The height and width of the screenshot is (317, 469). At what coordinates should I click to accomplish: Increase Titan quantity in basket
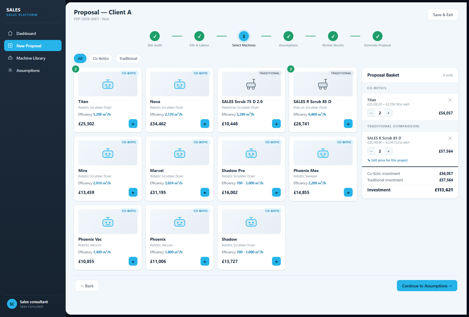coord(388,113)
